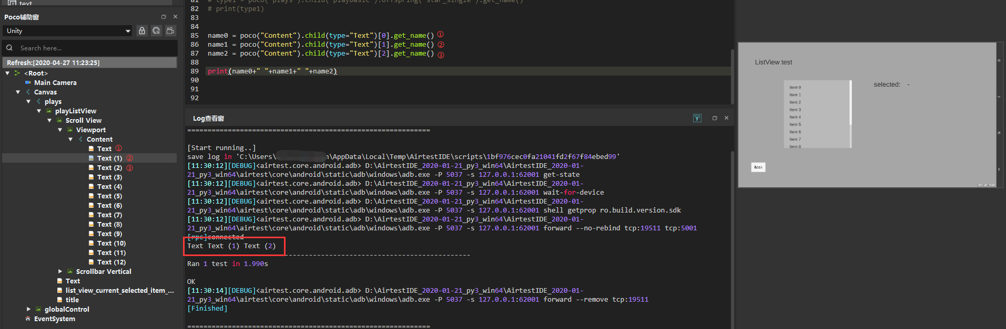
Task: Click the Poco record camera icon
Action: click(170, 31)
